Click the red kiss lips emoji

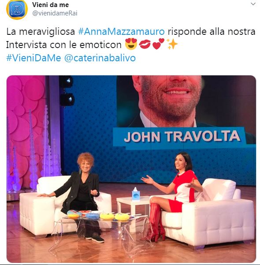pos(145,44)
